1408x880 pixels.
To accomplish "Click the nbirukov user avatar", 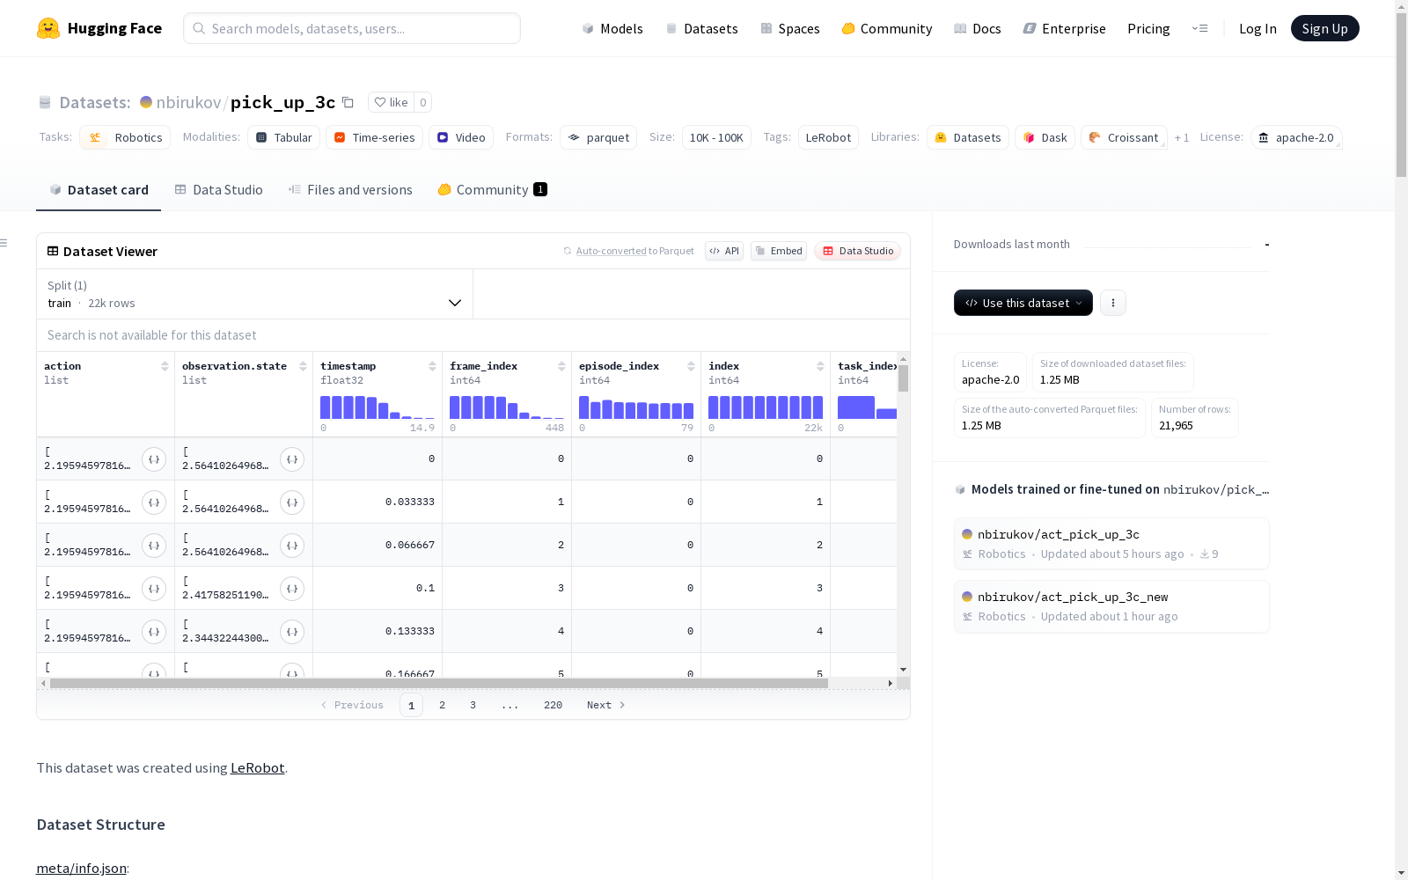I will tap(146, 102).
